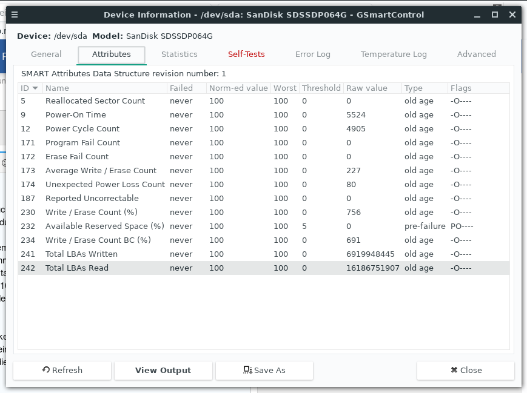Open the Temperature Log tab
The width and height of the screenshot is (527, 393).
coord(394,54)
